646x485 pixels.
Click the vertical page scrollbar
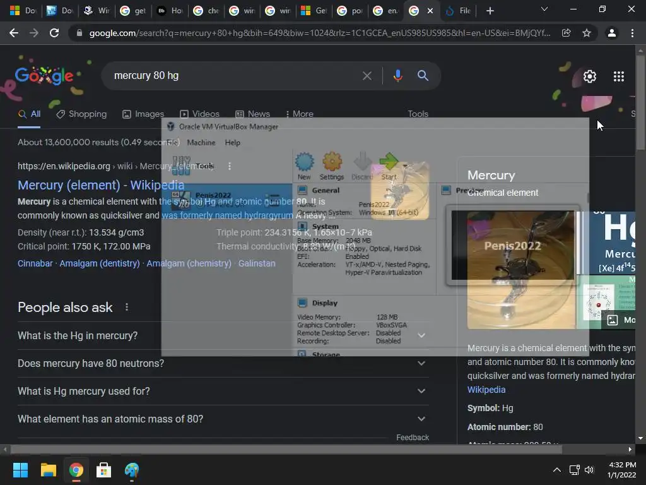pyautogui.click(x=640, y=103)
